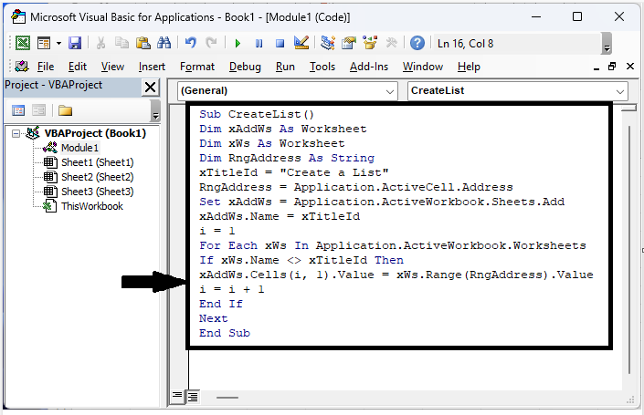Select Sheet1 (Sheet1) in the project tree

click(98, 162)
